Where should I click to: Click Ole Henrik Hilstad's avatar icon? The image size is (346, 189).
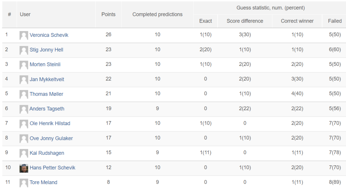click(x=24, y=124)
